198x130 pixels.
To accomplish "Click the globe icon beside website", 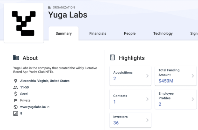I will point(16,107).
